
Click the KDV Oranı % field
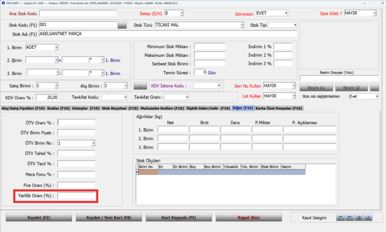click(x=47, y=97)
